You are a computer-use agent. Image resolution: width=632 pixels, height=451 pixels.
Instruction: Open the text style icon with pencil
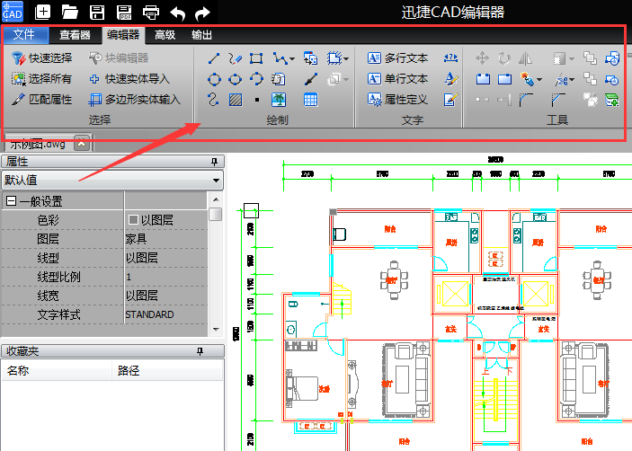coord(451,78)
